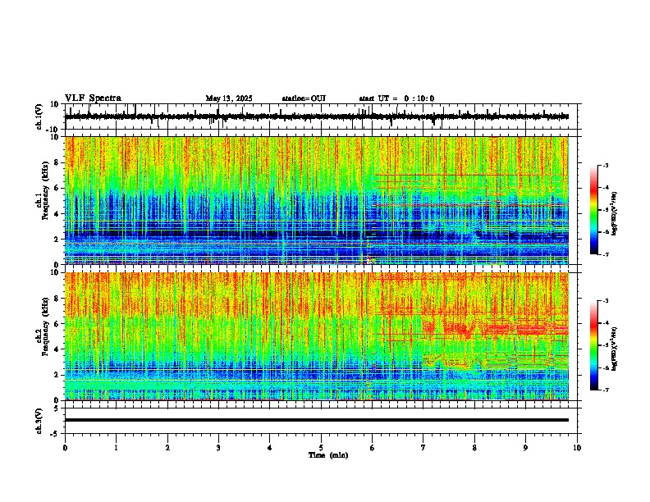Click the 7 minute tick on time axis
Image resolution: width=650 pixels, height=502 pixels.
pyautogui.click(x=423, y=448)
